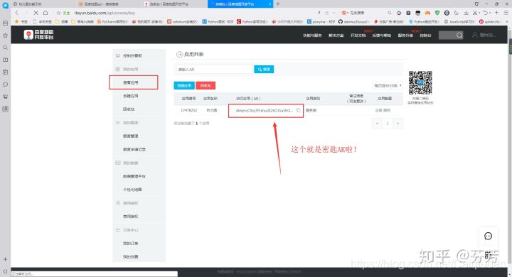This screenshot has width=512, height=277.
Task: Select 额度申请记录 in the sidebar
Action: [x=134, y=149]
